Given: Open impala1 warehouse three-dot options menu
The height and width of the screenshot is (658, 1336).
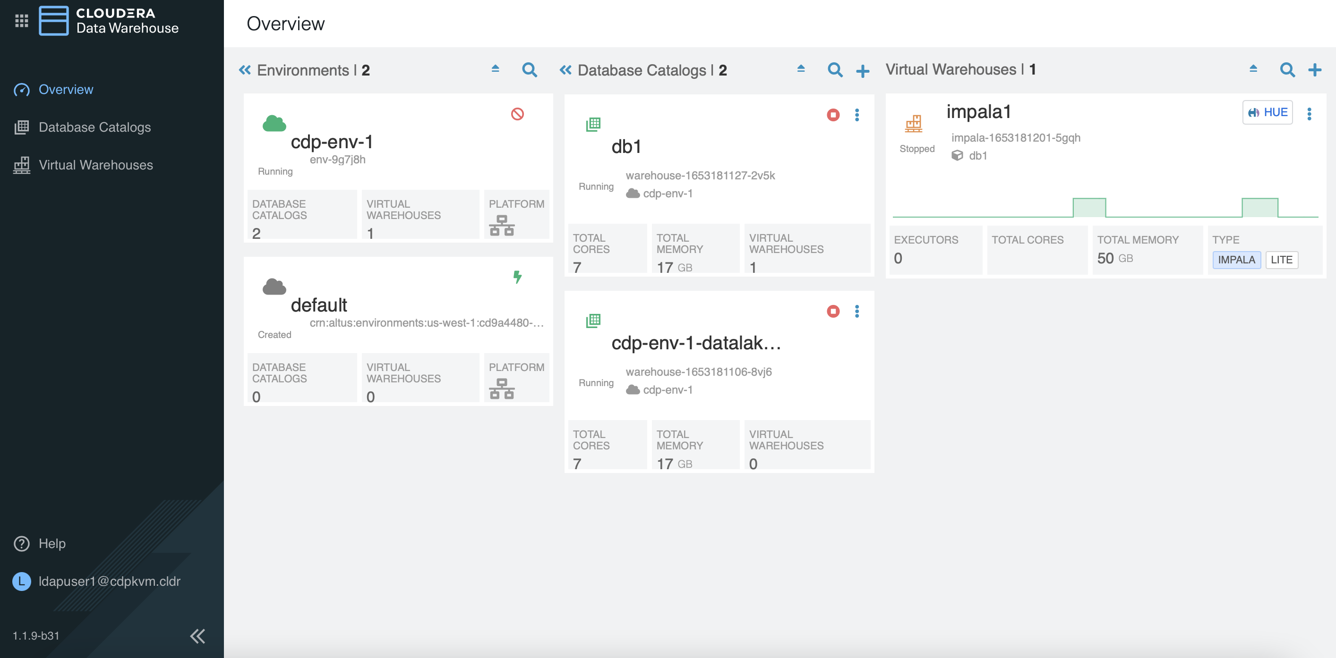Looking at the screenshot, I should pyautogui.click(x=1309, y=114).
